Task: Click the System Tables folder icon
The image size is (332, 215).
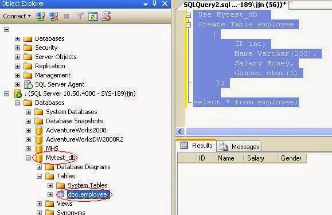Action: pyautogui.click(x=61, y=185)
